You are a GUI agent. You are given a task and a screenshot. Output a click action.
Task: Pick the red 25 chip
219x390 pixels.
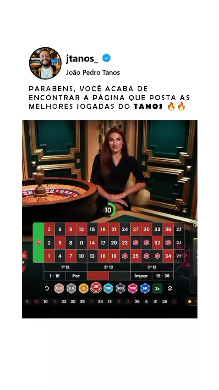coord(96,287)
